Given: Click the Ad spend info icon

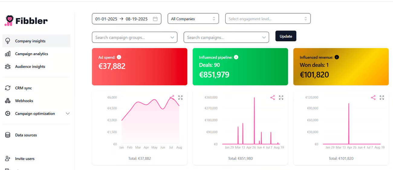Looking at the screenshot, I should pos(119,57).
